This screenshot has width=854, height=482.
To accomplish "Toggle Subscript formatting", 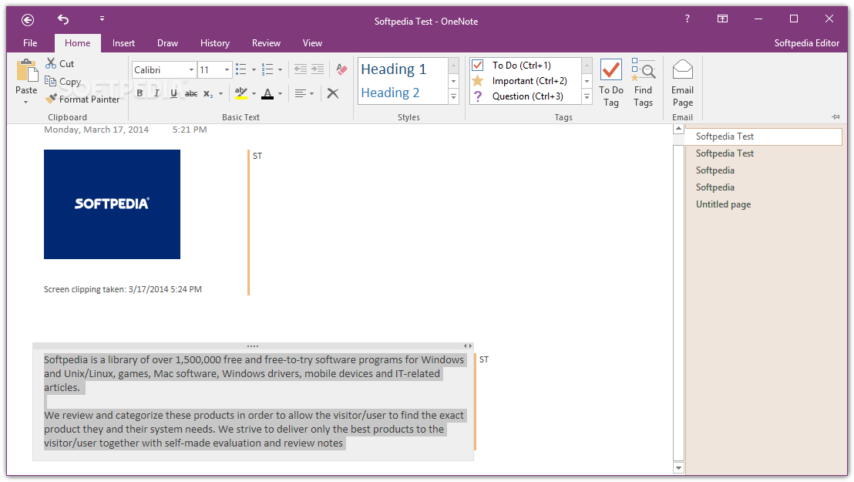I will coord(208,94).
